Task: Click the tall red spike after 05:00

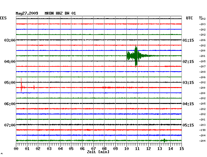Action: click(x=21, y=85)
